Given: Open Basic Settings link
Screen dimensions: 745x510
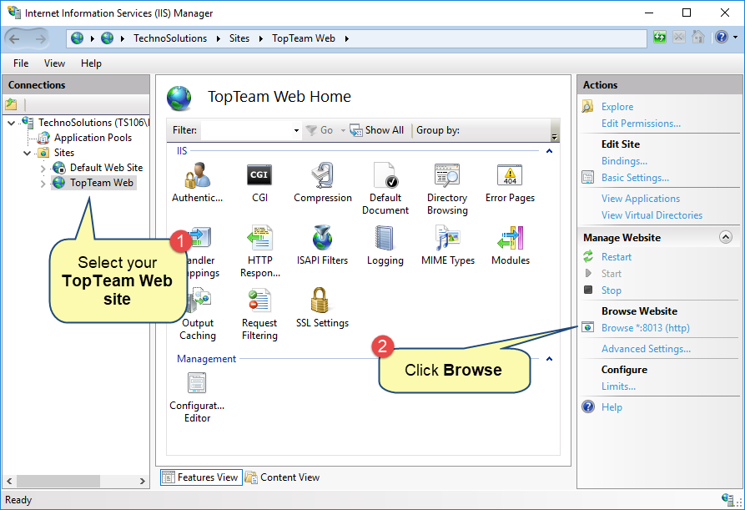Looking at the screenshot, I should (x=635, y=178).
